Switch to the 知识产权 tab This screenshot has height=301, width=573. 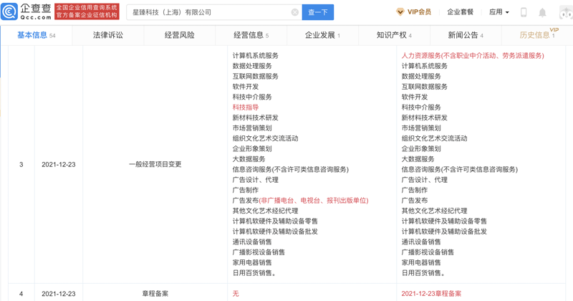[x=394, y=35]
